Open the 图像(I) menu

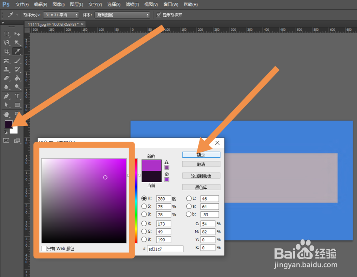[x=59, y=5]
